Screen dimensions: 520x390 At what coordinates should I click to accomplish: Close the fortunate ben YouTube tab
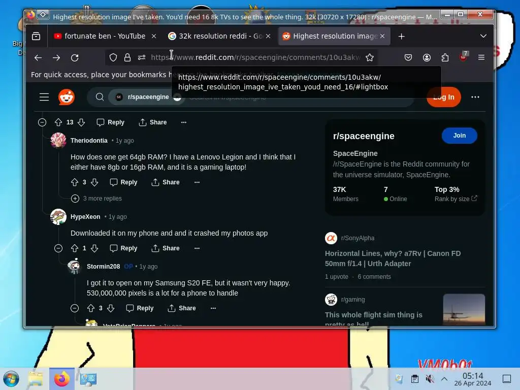pyautogui.click(x=154, y=36)
